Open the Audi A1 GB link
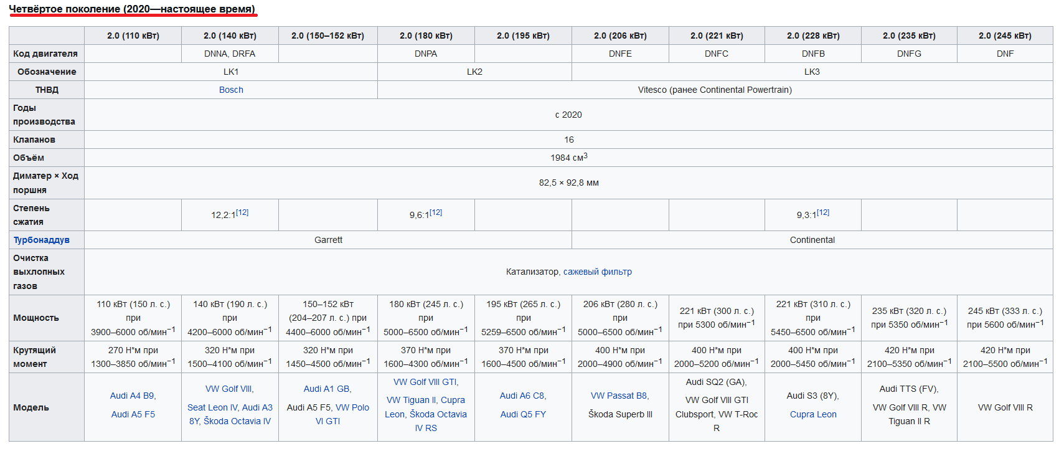The height and width of the screenshot is (451, 1059). [327, 389]
